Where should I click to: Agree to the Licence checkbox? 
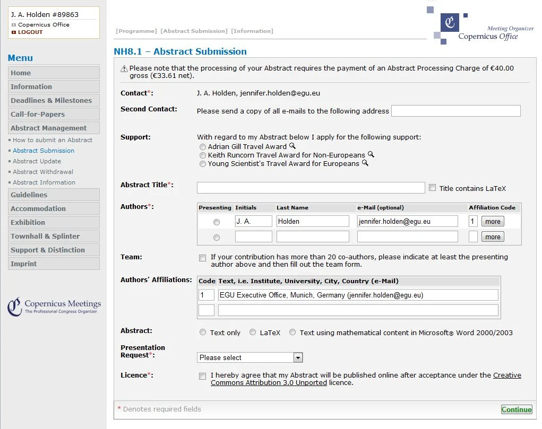202,376
